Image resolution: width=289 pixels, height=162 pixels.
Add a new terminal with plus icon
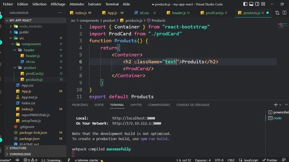point(276,105)
